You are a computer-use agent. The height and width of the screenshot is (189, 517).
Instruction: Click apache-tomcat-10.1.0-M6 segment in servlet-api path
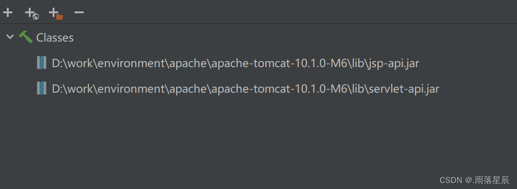280,89
